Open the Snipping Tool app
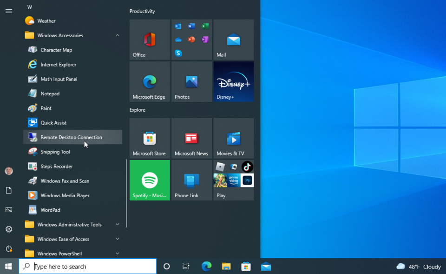446x274 pixels. (55, 152)
